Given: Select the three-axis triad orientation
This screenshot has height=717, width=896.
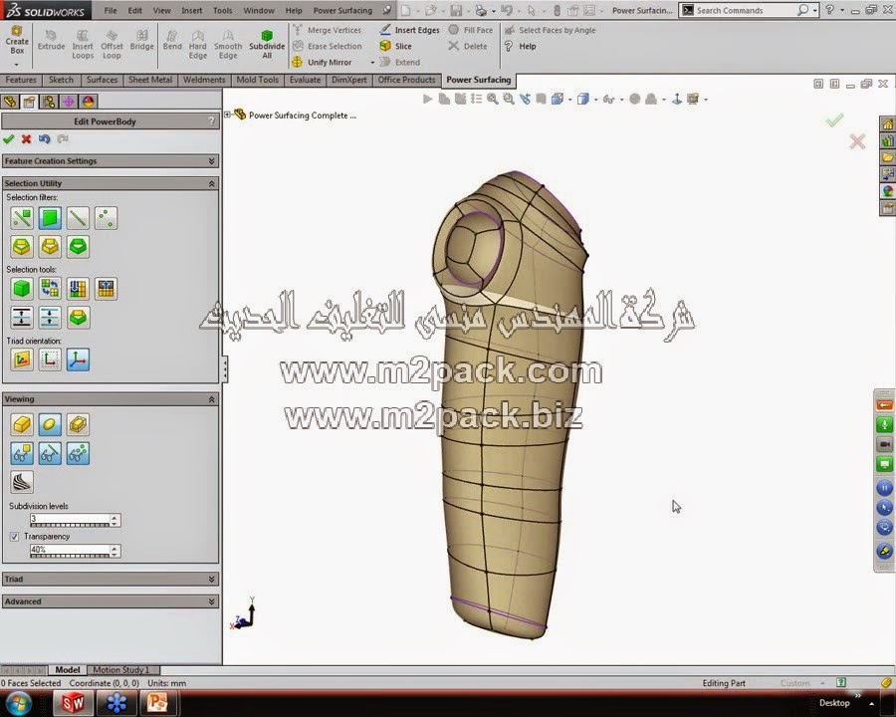Looking at the screenshot, I should coord(78,359).
